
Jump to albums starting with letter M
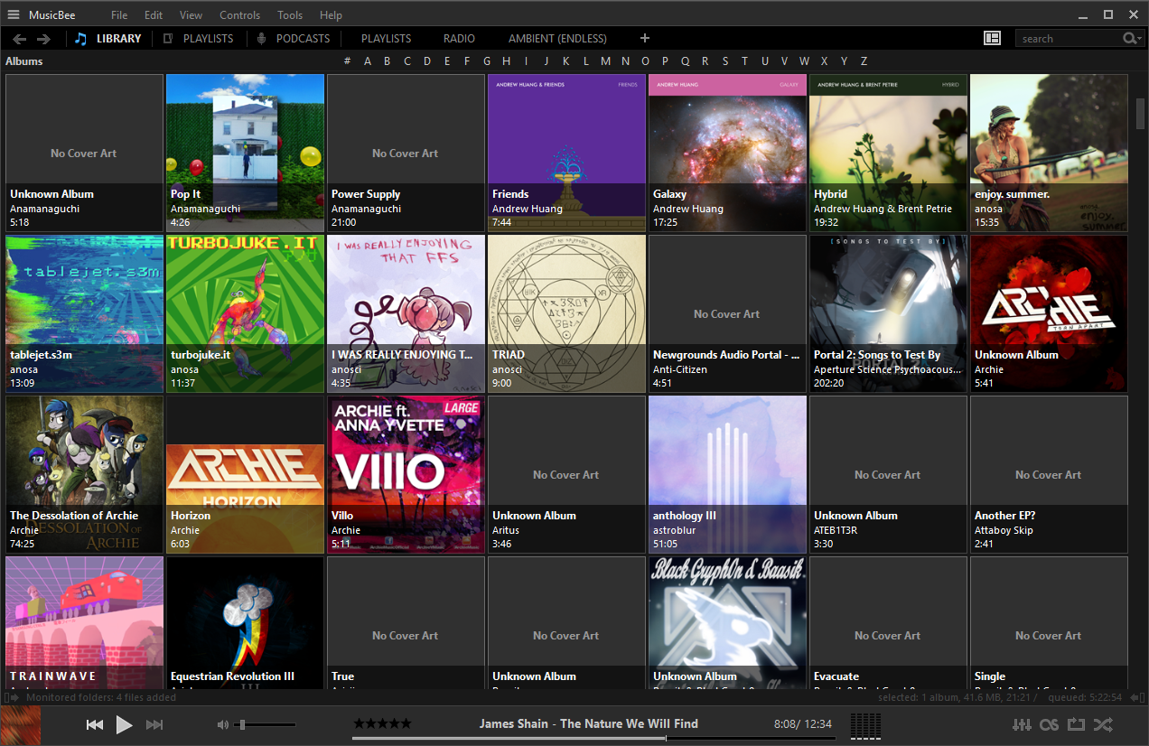pyautogui.click(x=605, y=61)
